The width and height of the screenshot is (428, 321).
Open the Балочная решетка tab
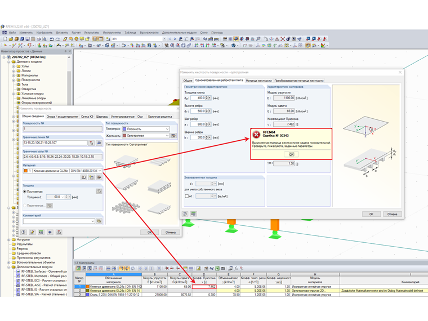(x=160, y=117)
